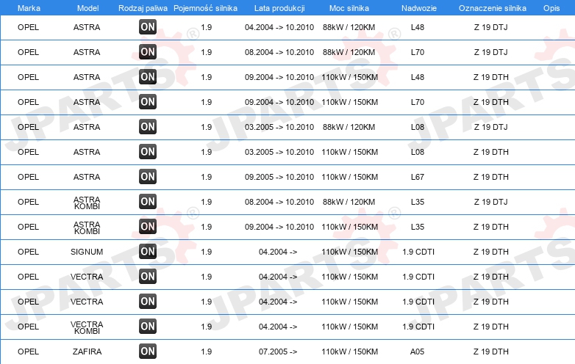Click the ASTRA KOMBI cell in the 110kW row

pyautogui.click(x=87, y=227)
